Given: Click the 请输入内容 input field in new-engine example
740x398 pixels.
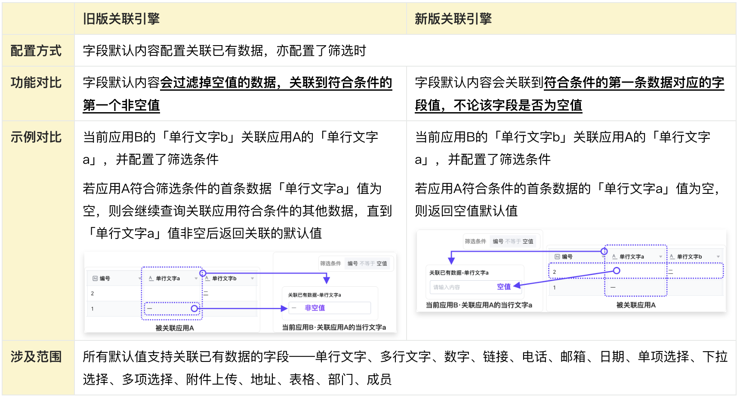Looking at the screenshot, I should [x=475, y=287].
